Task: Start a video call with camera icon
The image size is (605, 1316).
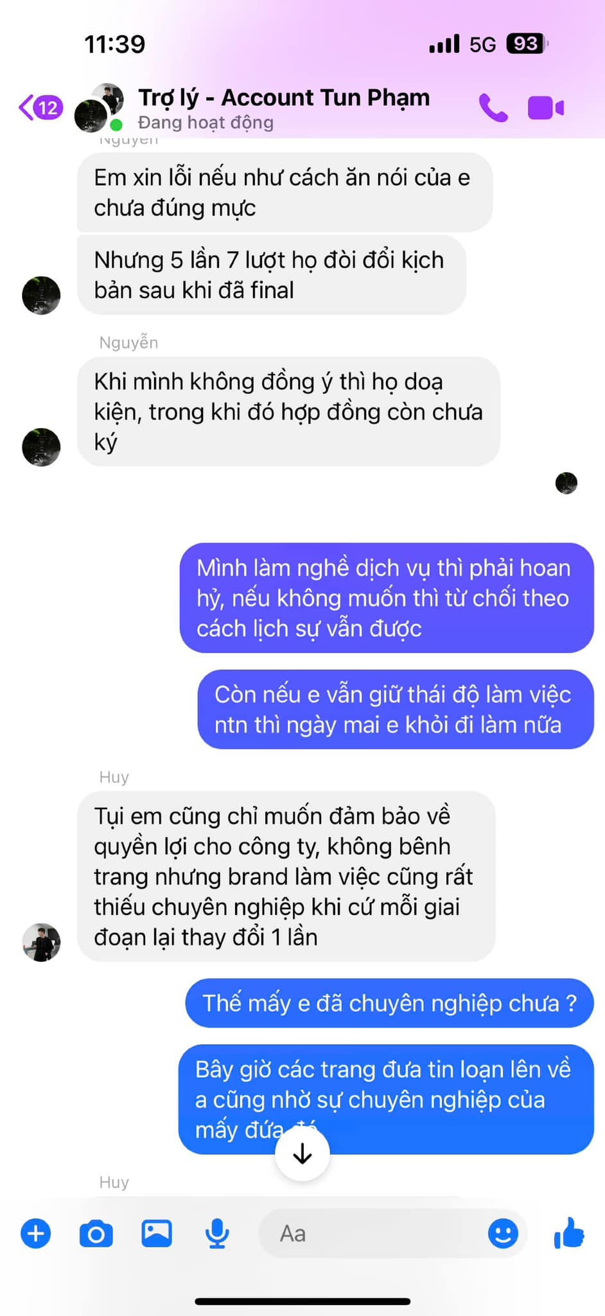Action: pos(546,108)
